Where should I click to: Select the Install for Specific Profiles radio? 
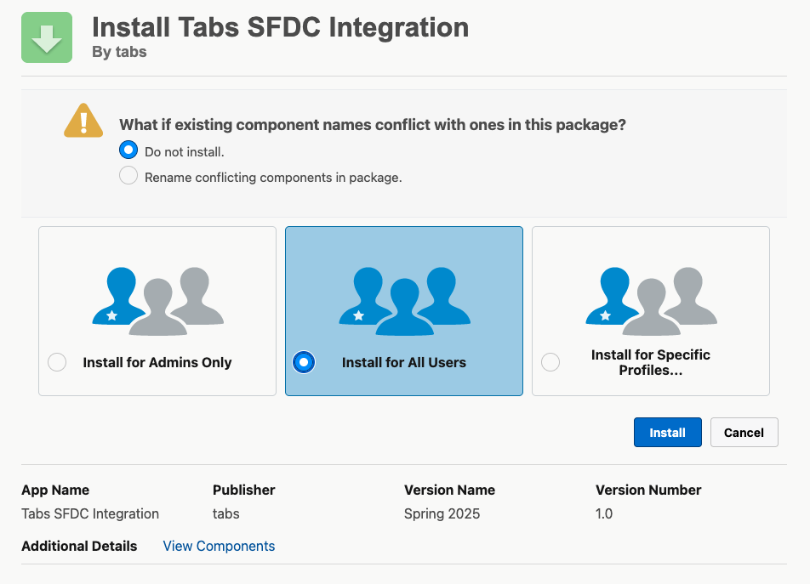[x=550, y=362]
